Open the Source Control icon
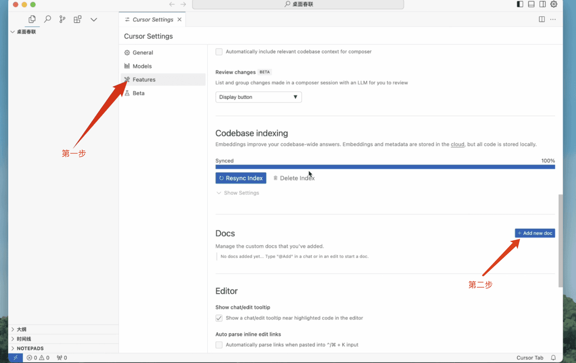This screenshot has width=576, height=363. click(62, 20)
